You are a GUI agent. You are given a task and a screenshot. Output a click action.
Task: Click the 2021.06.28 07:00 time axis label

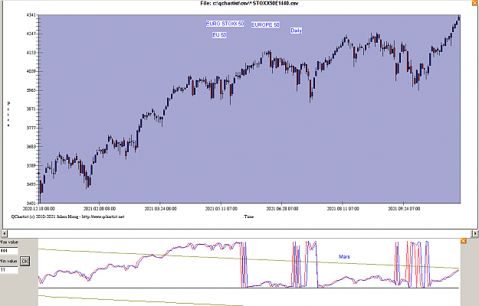tap(282, 209)
